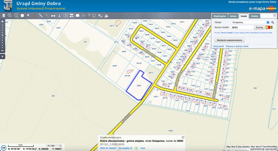This screenshot has width=278, height=151.
Task: Open the map layers panel icon
Action: (4, 15)
